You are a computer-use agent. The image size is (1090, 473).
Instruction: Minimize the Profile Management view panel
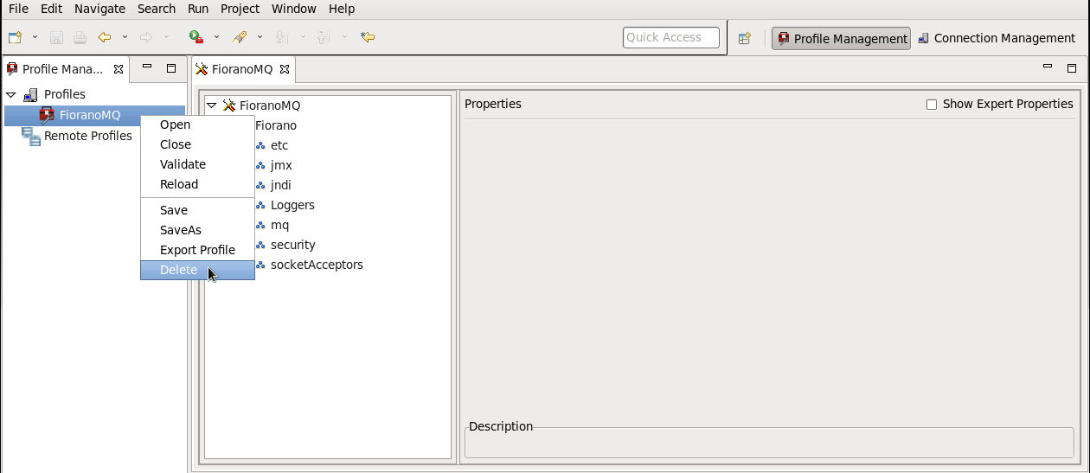(x=147, y=67)
